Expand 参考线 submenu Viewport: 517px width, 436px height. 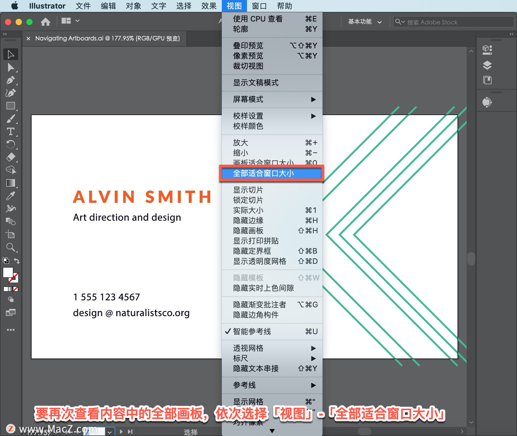272,385
